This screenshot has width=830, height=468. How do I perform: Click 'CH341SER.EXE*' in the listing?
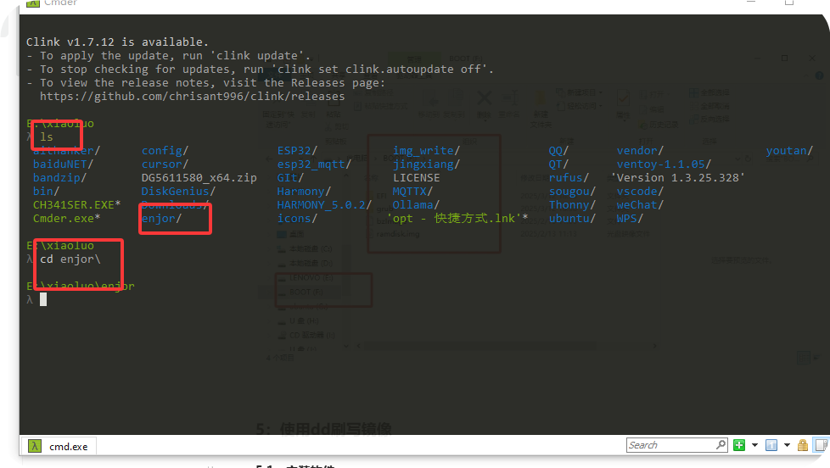click(76, 205)
